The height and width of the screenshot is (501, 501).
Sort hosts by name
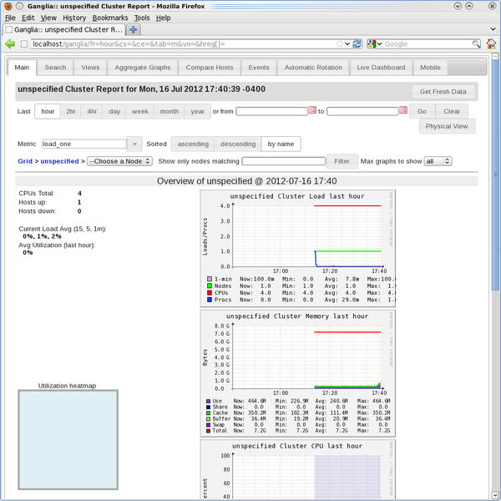(x=281, y=144)
